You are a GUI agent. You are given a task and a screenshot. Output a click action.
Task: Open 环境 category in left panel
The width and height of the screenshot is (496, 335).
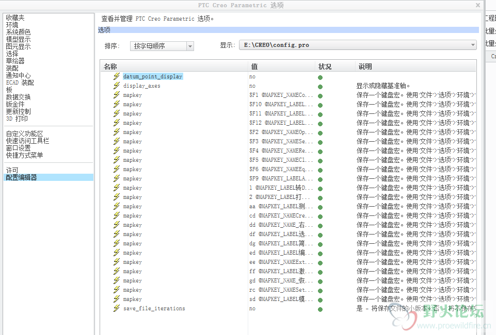point(12,25)
